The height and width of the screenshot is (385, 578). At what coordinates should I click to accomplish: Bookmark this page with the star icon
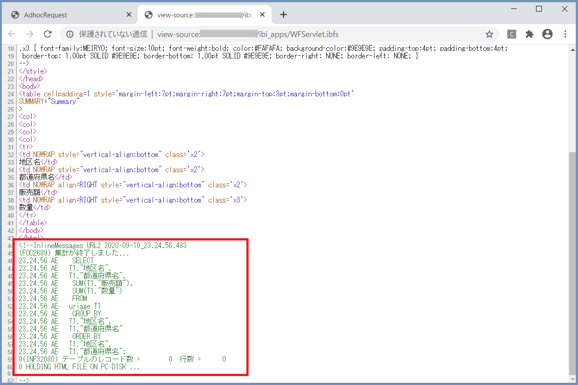point(489,34)
